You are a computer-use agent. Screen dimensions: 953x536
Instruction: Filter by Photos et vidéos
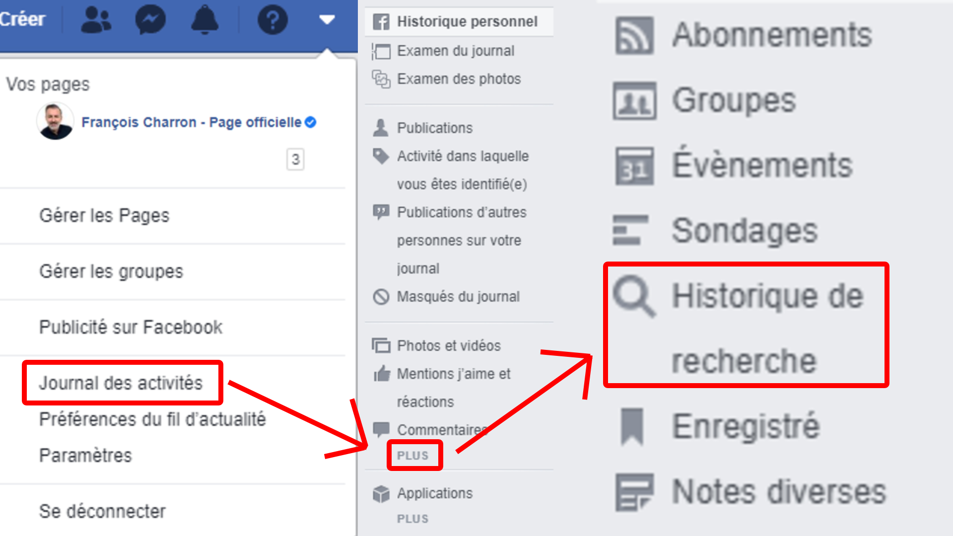[449, 345]
